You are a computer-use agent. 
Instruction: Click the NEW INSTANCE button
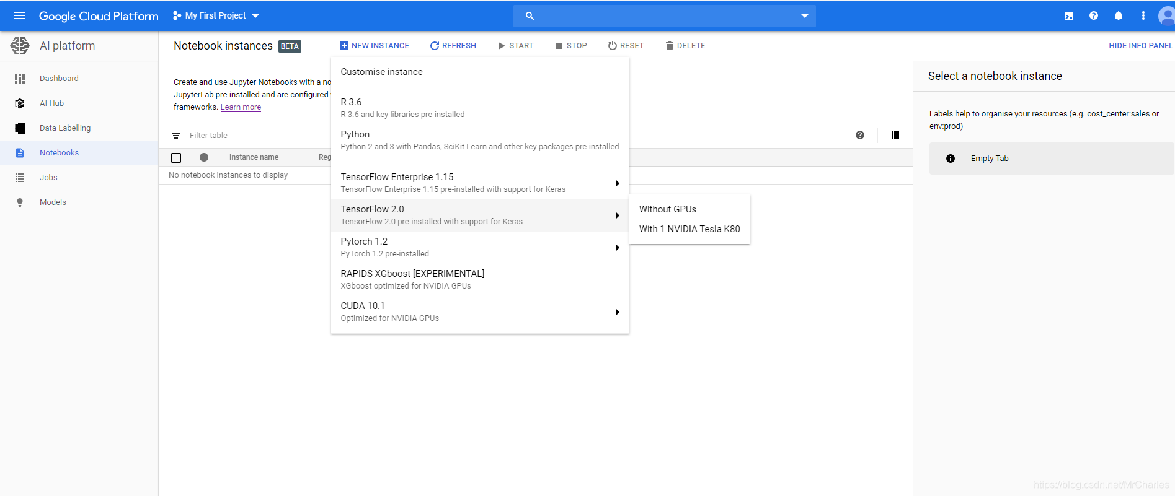click(375, 46)
